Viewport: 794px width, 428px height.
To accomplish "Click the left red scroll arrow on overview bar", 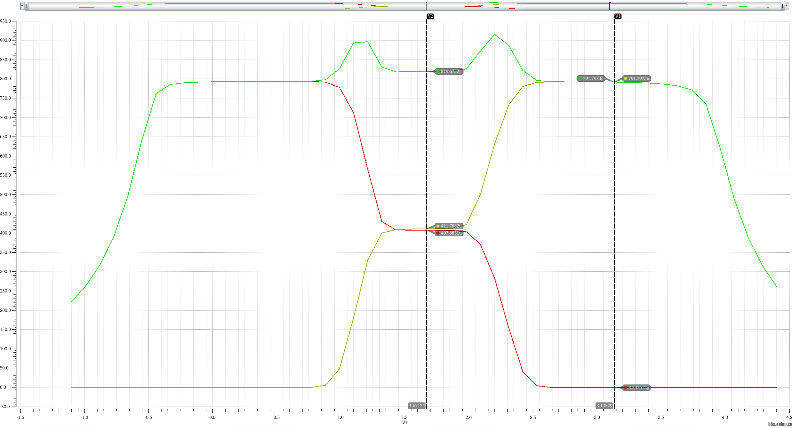I will [x=22, y=6].
